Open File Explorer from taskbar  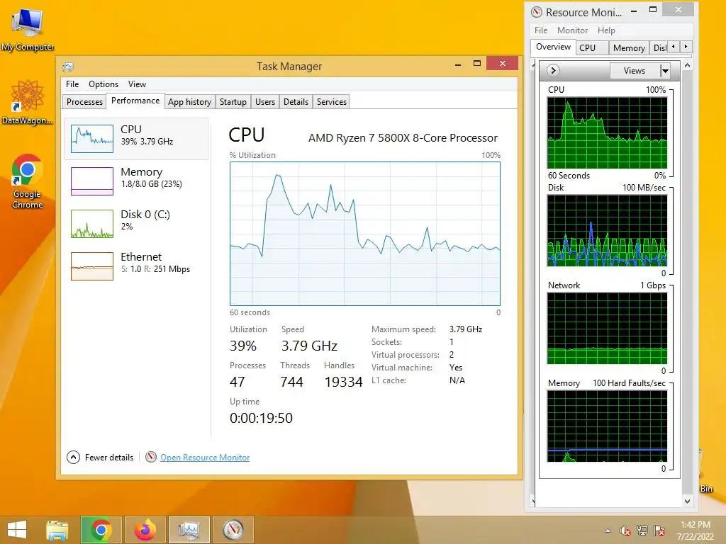pos(57,530)
